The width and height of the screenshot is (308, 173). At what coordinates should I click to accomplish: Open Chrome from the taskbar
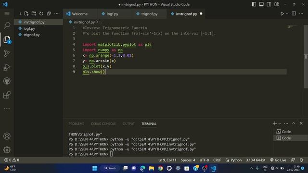[160, 168]
